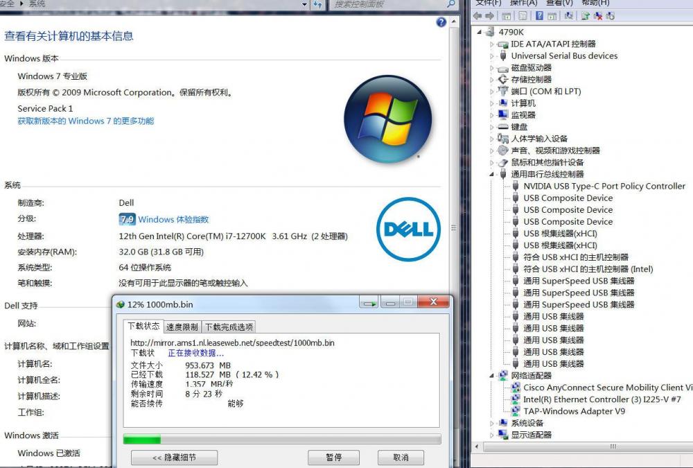Switch to the 下载状态 tab

tap(143, 326)
